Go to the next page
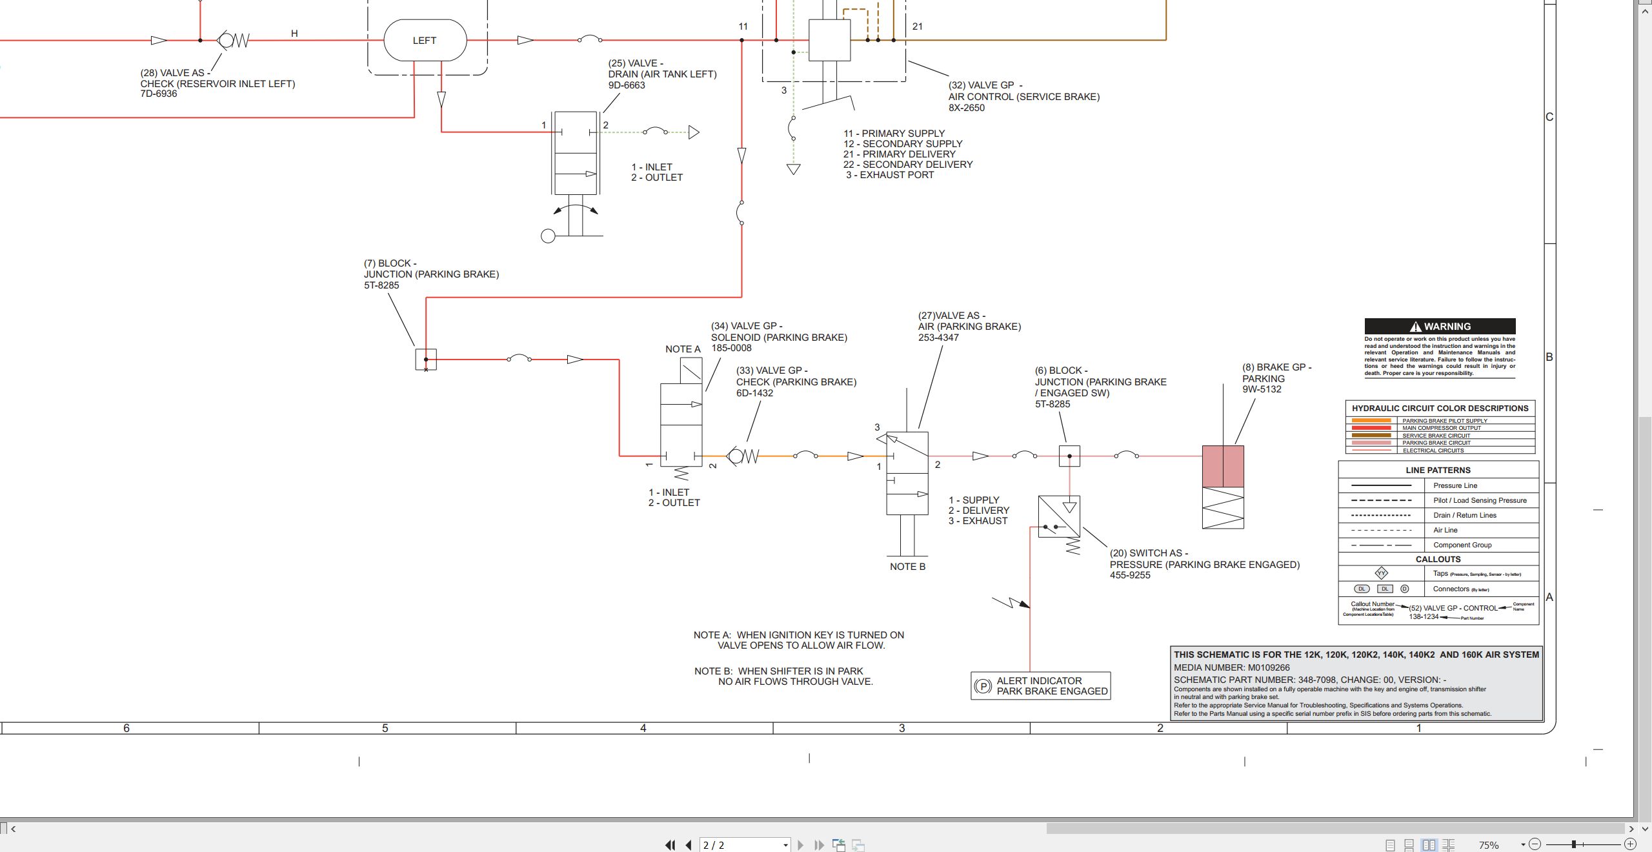Screen dimensions: 1652x852 point(800,845)
